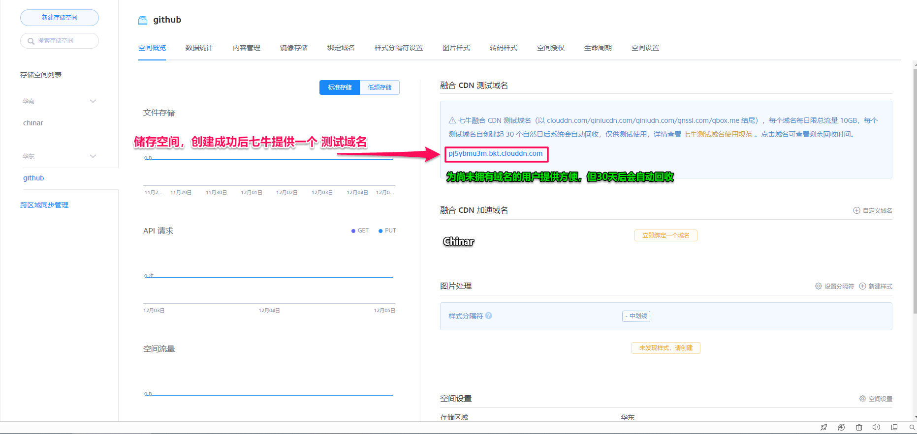Screen dimensions: 917x434
Task: Toggle the GET legend dot in API chart
Action: 353,231
